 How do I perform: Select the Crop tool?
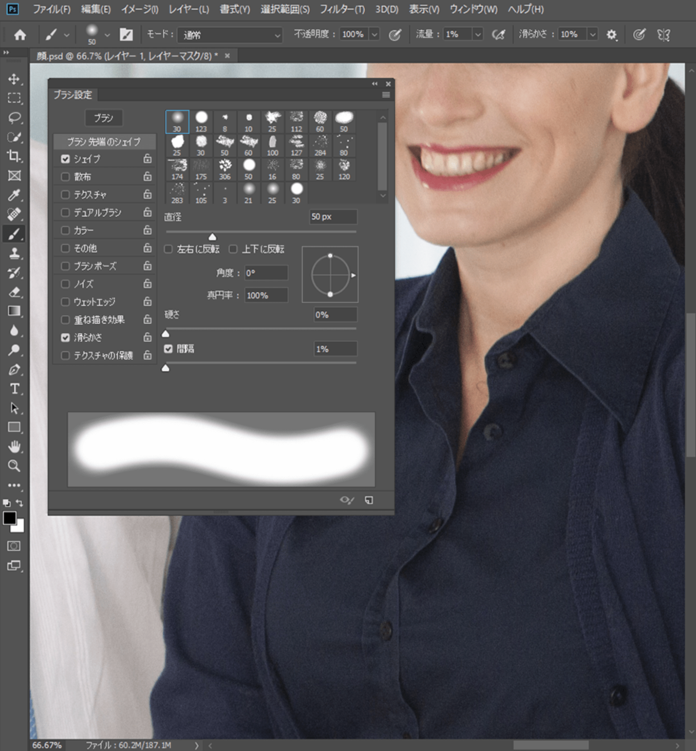[x=14, y=156]
